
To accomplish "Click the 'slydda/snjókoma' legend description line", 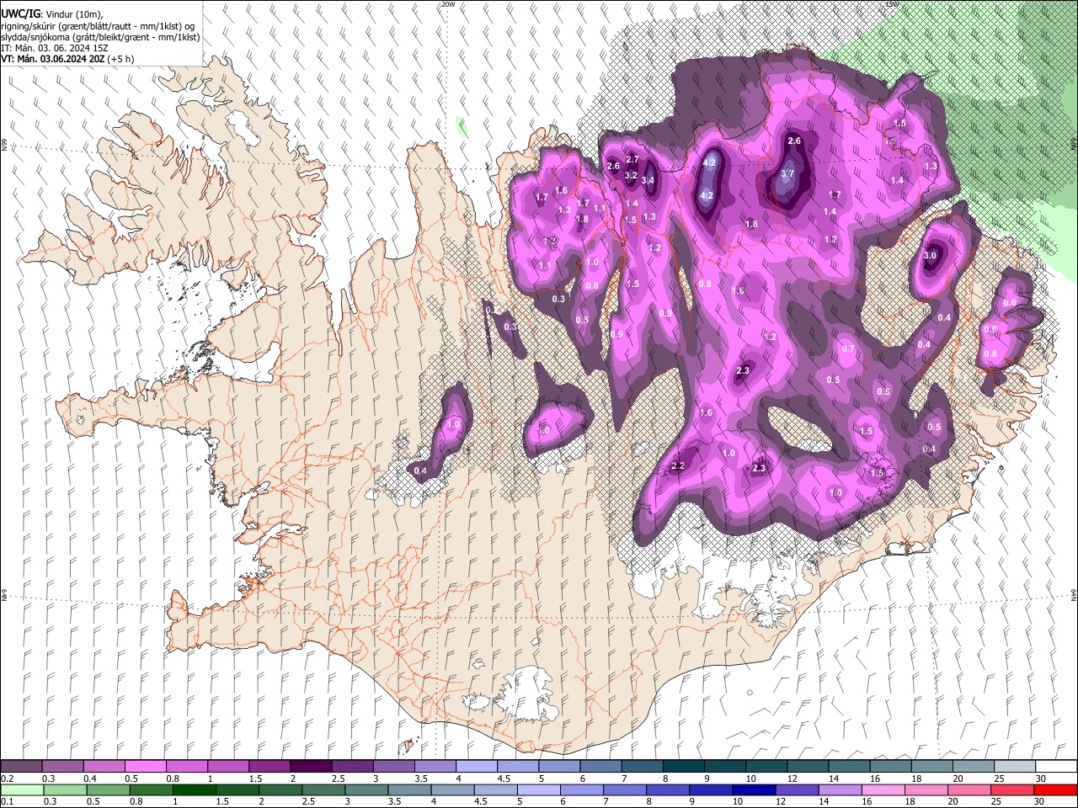I will (100, 37).
